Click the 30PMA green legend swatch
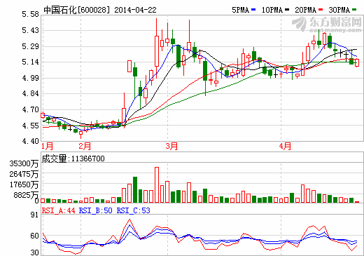Image resolution: width=364 pixels, height=256 pixels. (354, 10)
